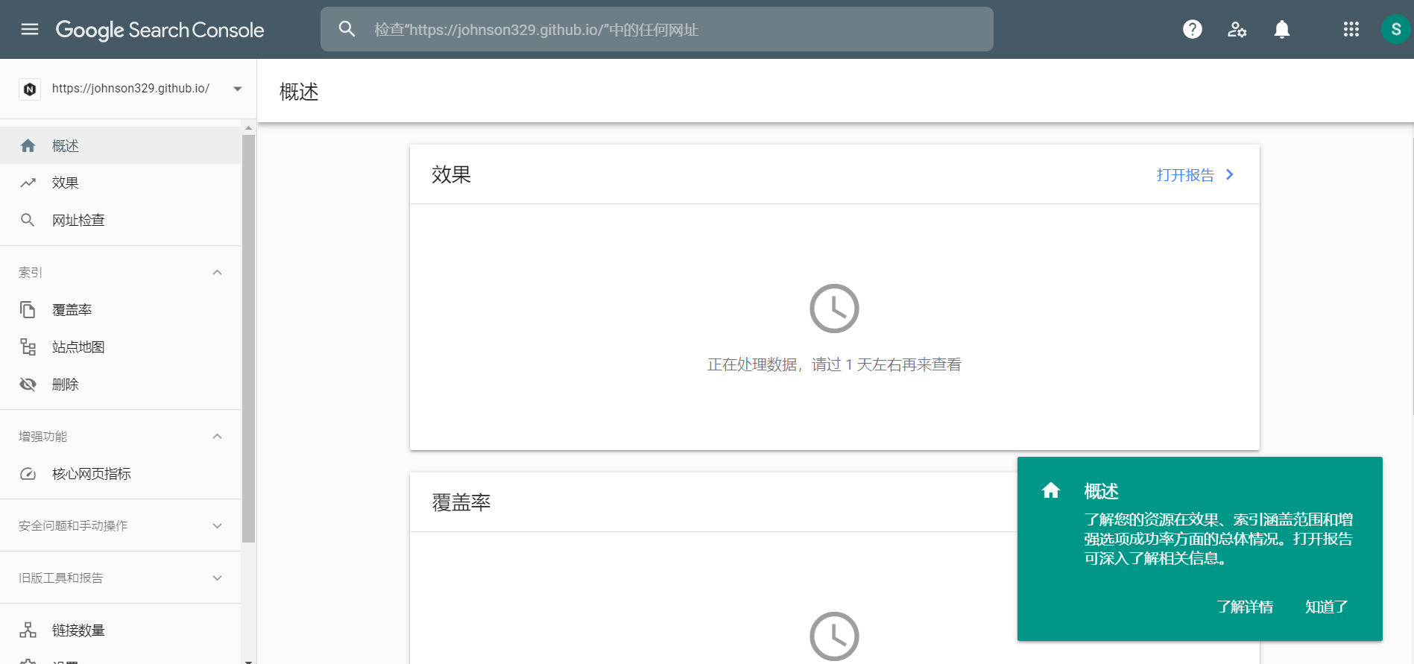1414x664 pixels.
Task: Open 站点地图 in the sidebar
Action: coord(121,347)
